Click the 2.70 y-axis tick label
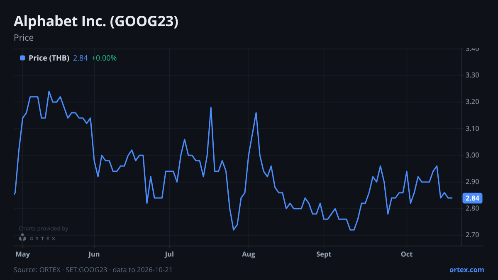Screen dimensions: 498x280 pos(473,235)
